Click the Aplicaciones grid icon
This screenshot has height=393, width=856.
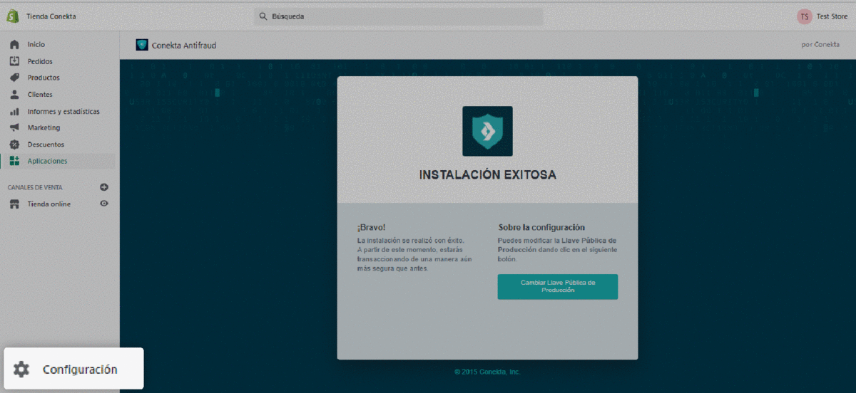point(14,161)
